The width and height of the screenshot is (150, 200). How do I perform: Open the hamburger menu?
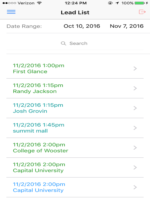click(x=11, y=12)
